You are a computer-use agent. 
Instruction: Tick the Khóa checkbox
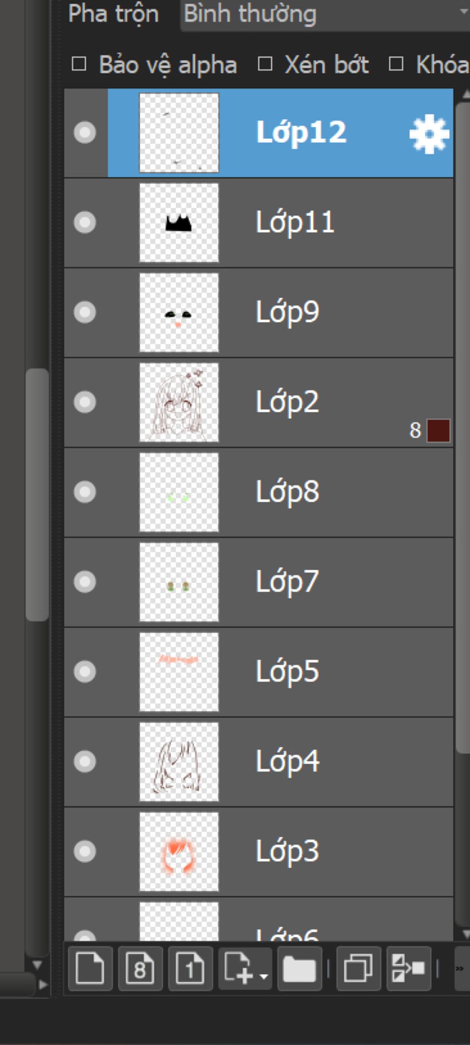pos(396,64)
